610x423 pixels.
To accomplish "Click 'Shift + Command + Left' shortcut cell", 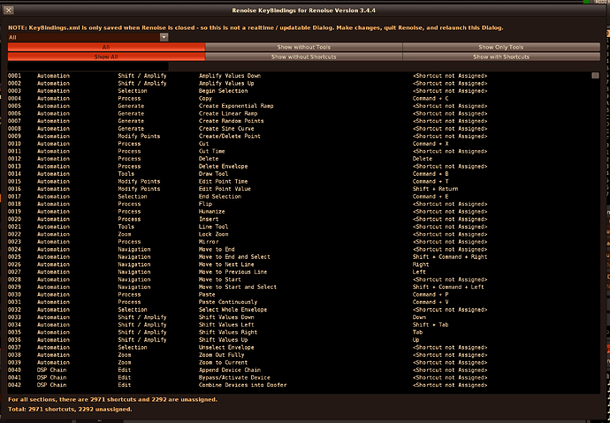I will click(x=448, y=287).
